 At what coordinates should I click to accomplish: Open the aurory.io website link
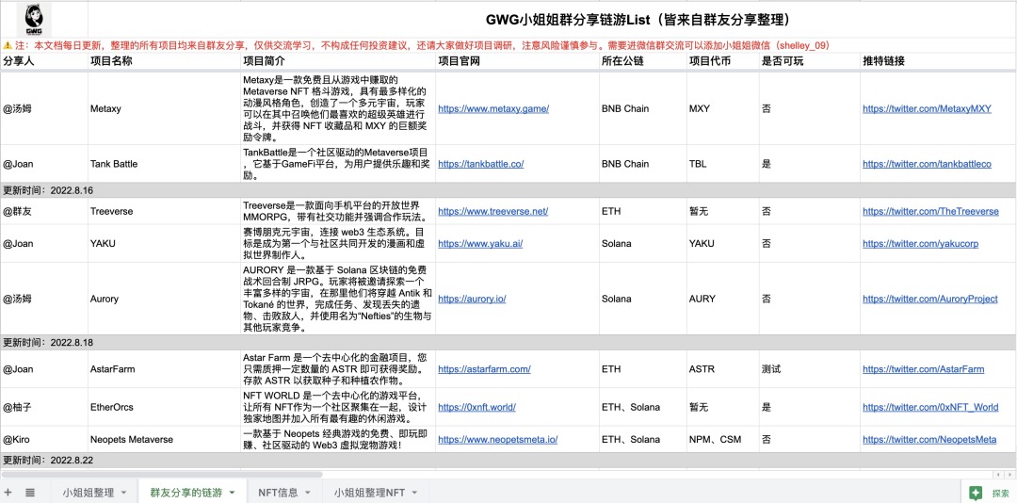(472, 300)
